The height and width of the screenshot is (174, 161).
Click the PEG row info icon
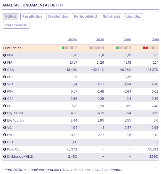[4, 77]
